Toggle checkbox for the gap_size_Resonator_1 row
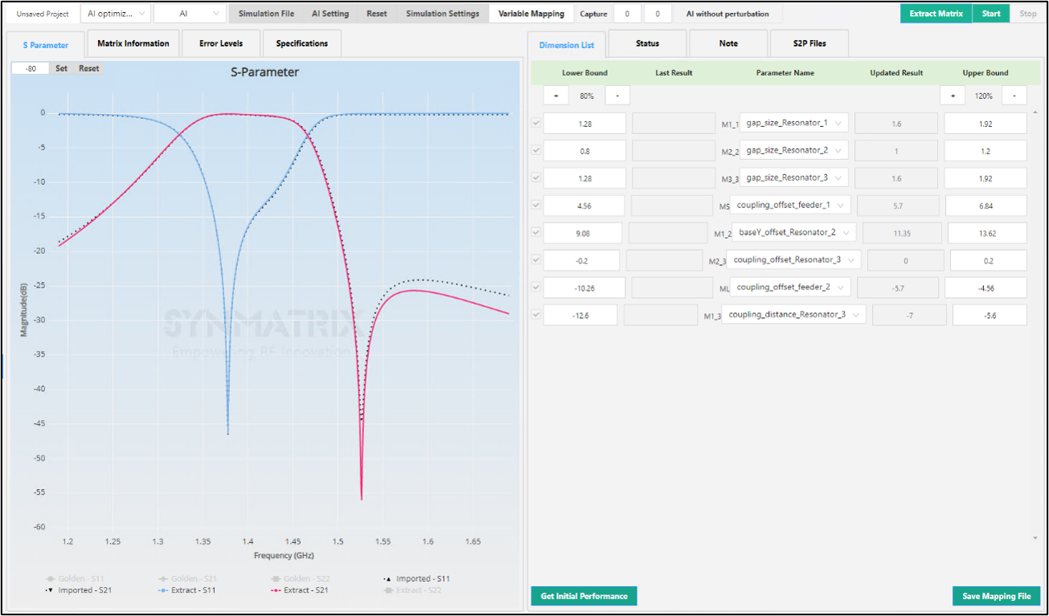This screenshot has width=1049, height=616. point(536,123)
